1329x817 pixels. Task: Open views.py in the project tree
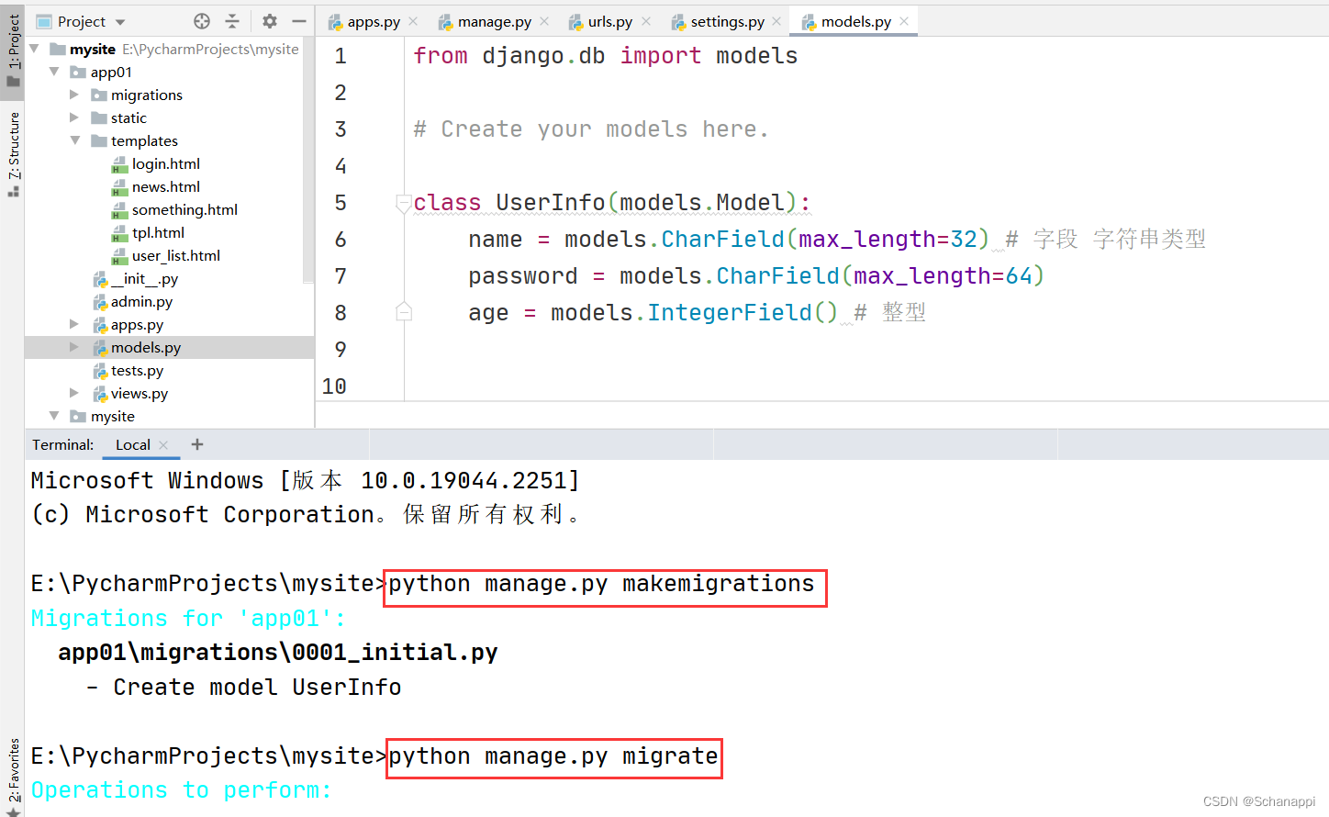[140, 393]
